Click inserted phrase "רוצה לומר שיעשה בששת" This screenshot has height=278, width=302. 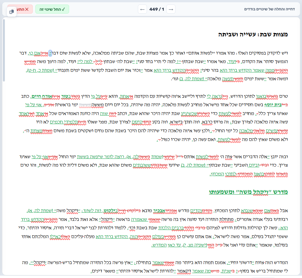101,157
